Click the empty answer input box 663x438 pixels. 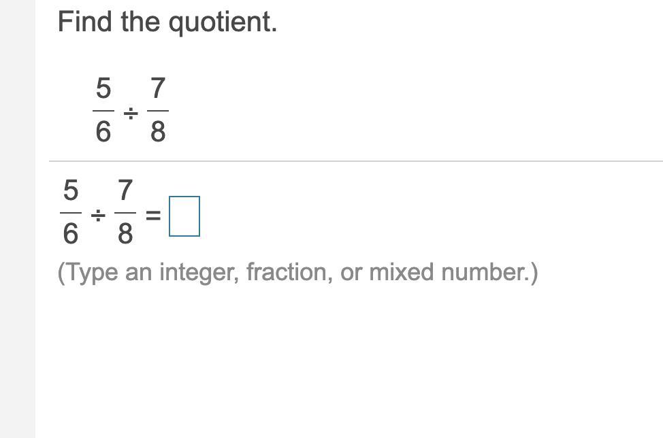(x=184, y=216)
